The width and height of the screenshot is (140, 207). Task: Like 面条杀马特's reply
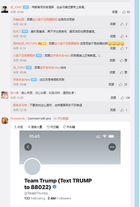124,110
